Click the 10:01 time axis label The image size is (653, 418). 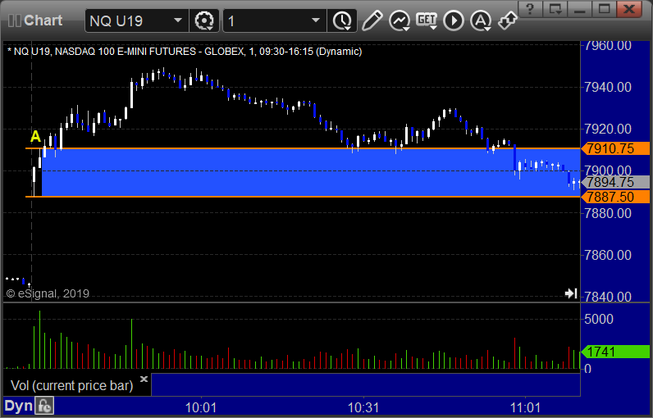click(201, 407)
